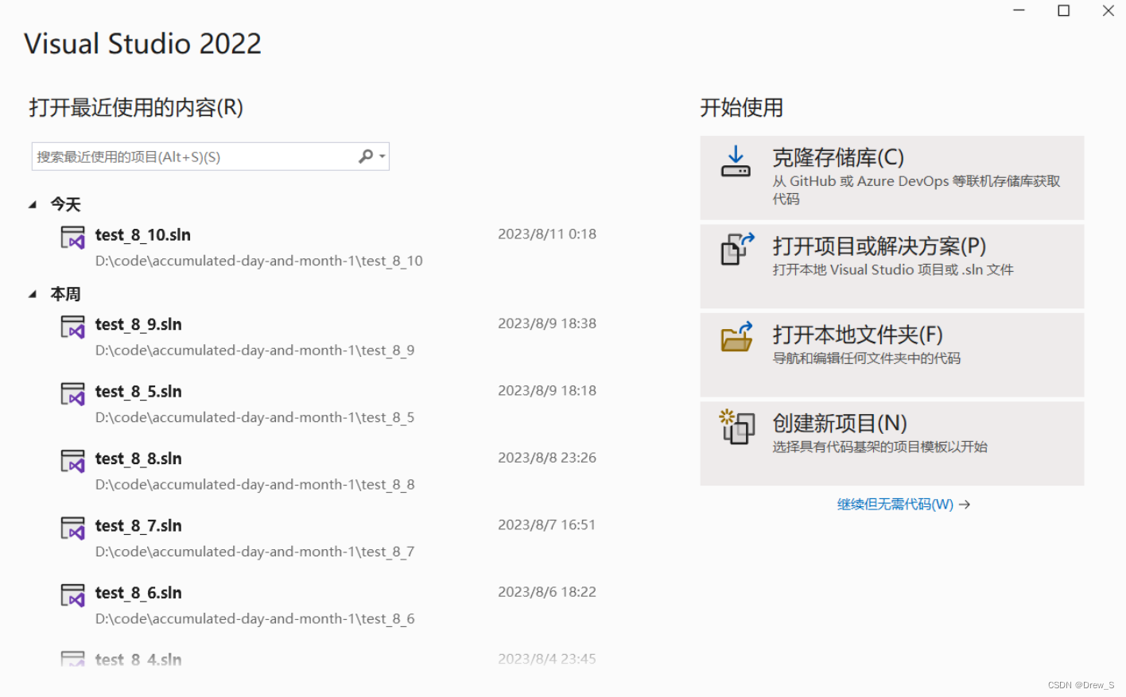Image resolution: width=1126 pixels, height=697 pixels.
Task: Click timestamp 2023/8/11 0:18
Action: tap(547, 234)
